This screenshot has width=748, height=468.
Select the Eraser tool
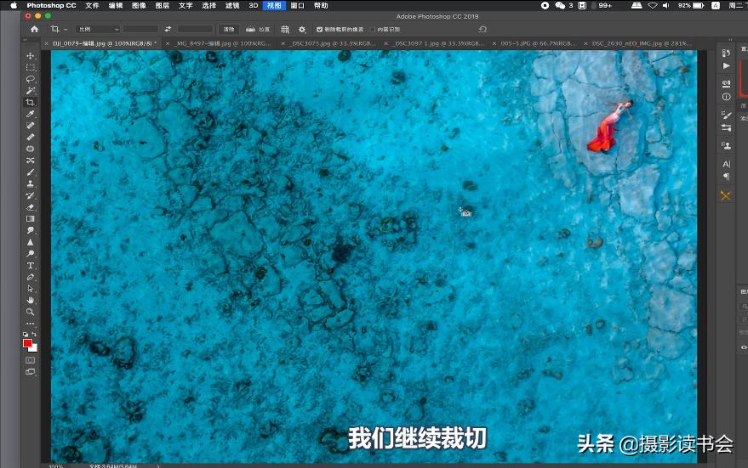pos(31,207)
